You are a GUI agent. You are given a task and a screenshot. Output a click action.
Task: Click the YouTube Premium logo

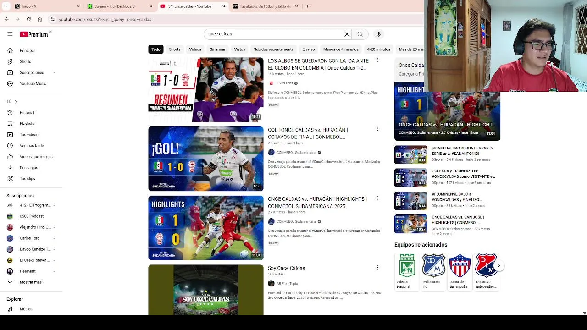(34, 34)
